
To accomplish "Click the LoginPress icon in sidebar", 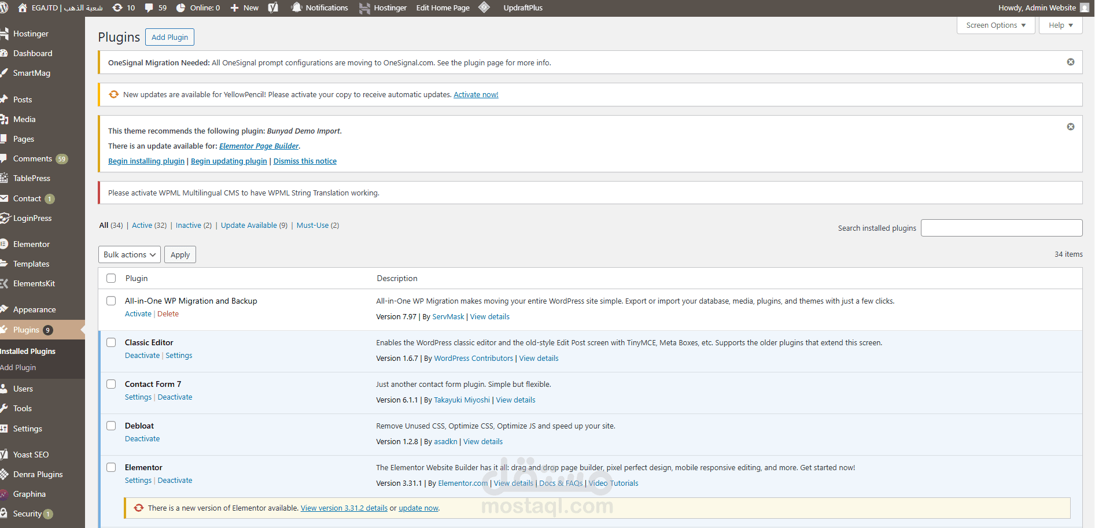I will (x=5, y=218).
